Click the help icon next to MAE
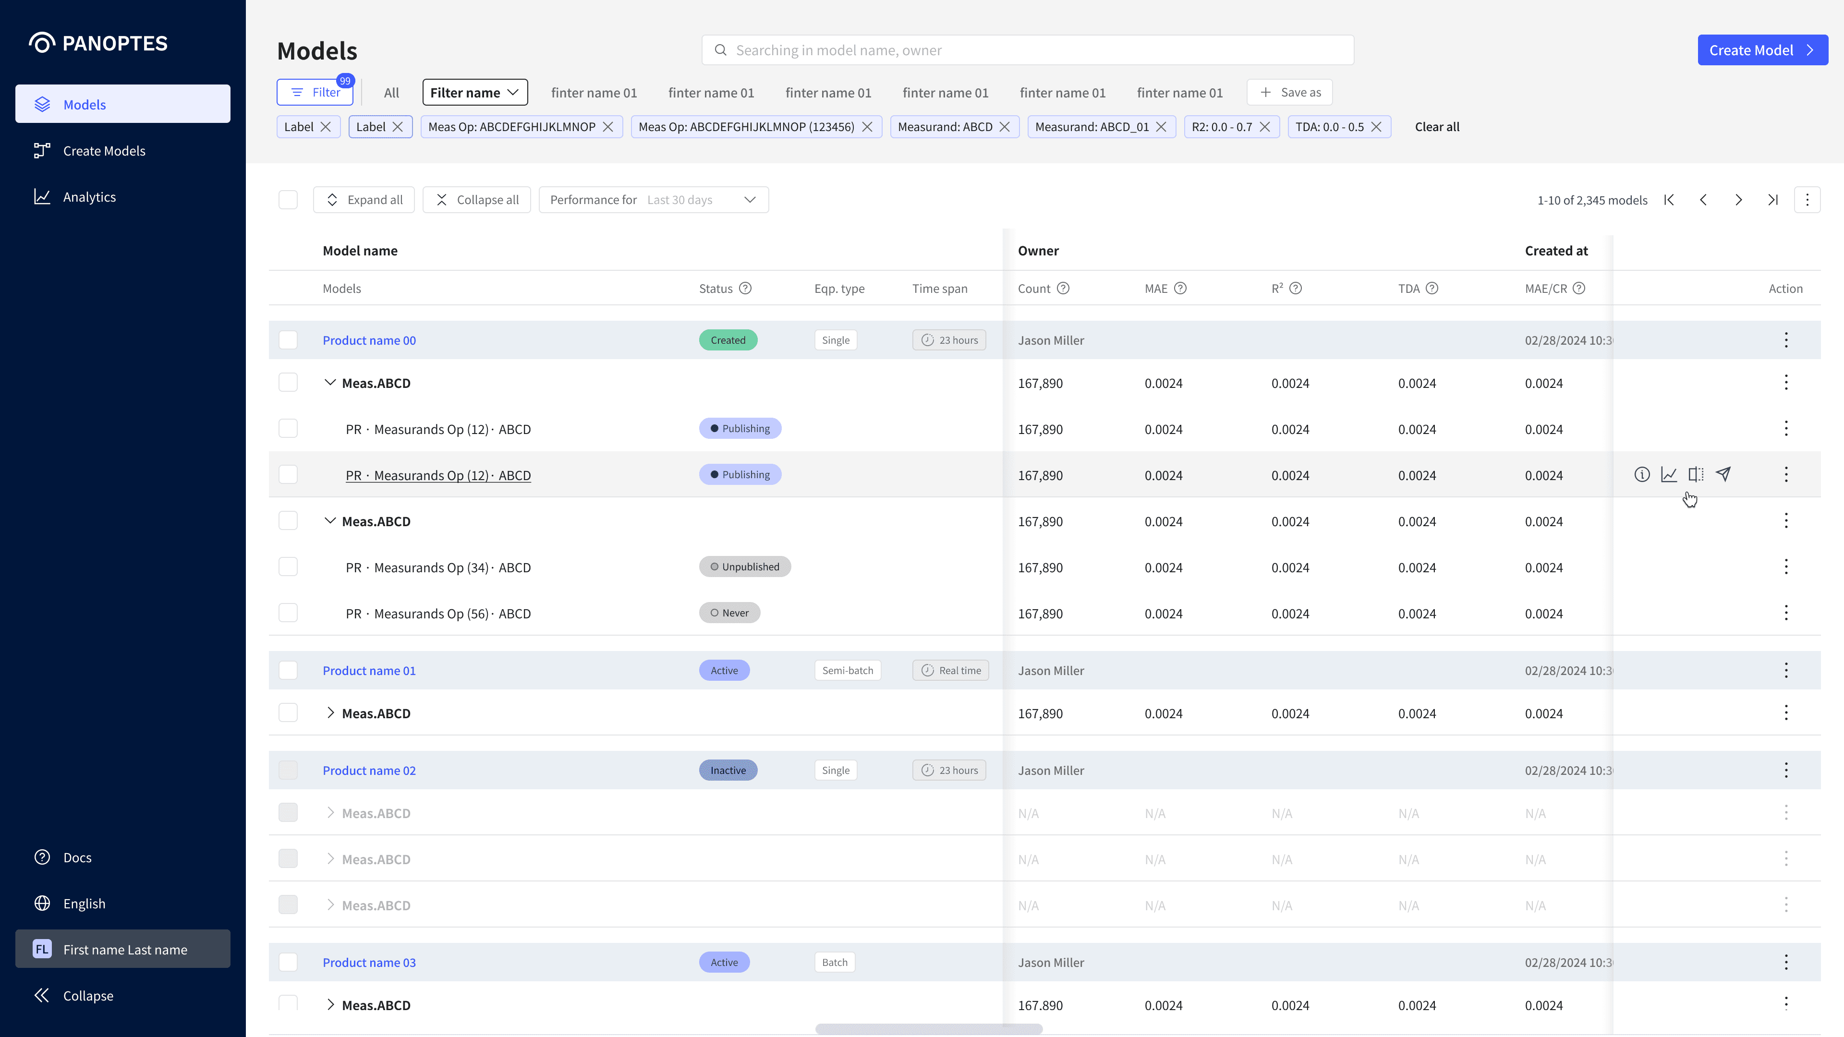Viewport: 1844px width, 1037px height. [x=1180, y=289]
